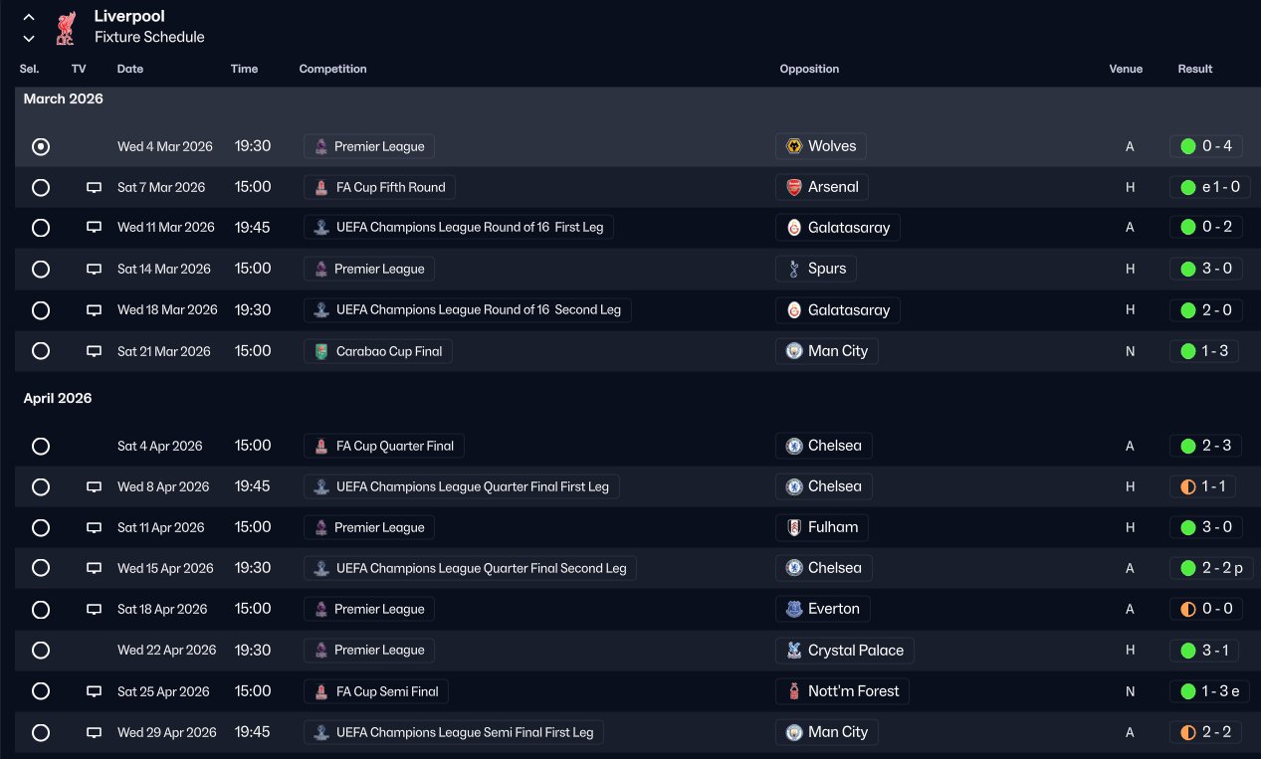Image resolution: width=1261 pixels, height=759 pixels.
Task: Click the Arsenal club badge icon
Action: click(794, 187)
